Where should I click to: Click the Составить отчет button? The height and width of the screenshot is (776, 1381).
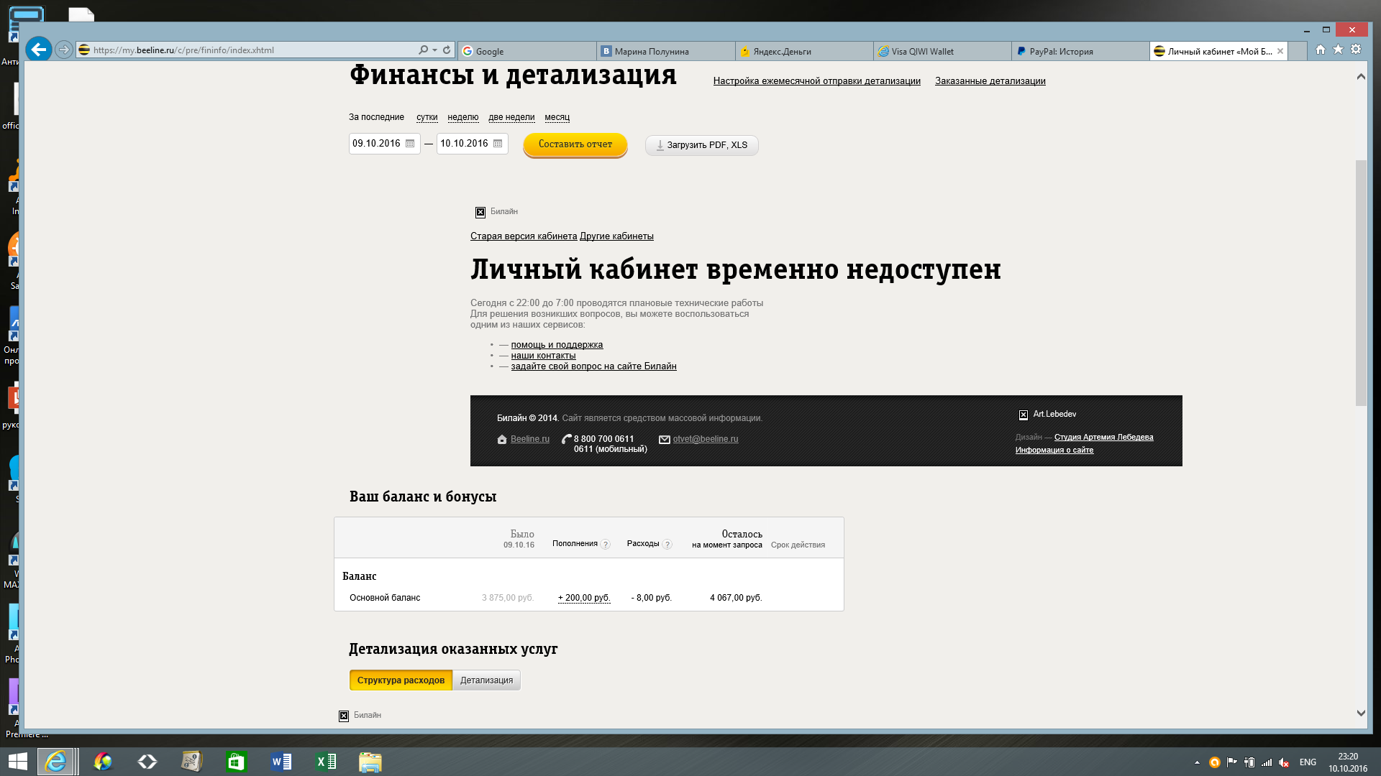pyautogui.click(x=575, y=144)
